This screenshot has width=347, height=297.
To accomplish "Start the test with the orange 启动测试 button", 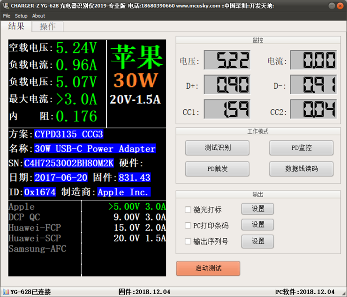I will (208, 268).
